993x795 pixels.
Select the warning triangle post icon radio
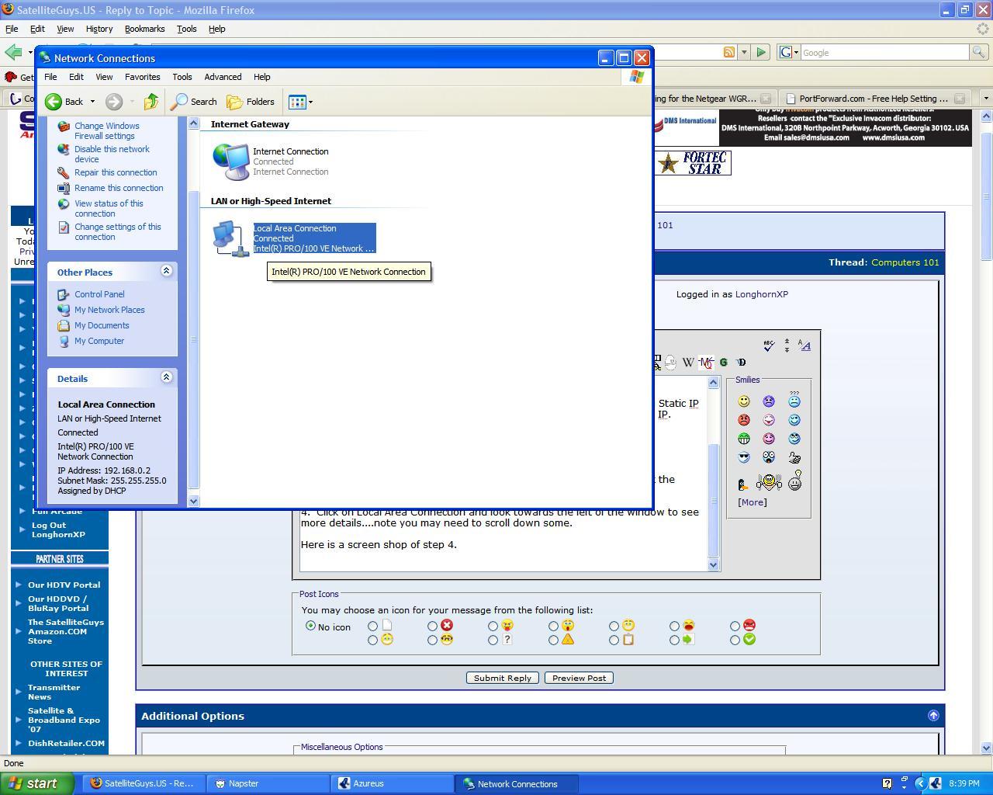[554, 641]
